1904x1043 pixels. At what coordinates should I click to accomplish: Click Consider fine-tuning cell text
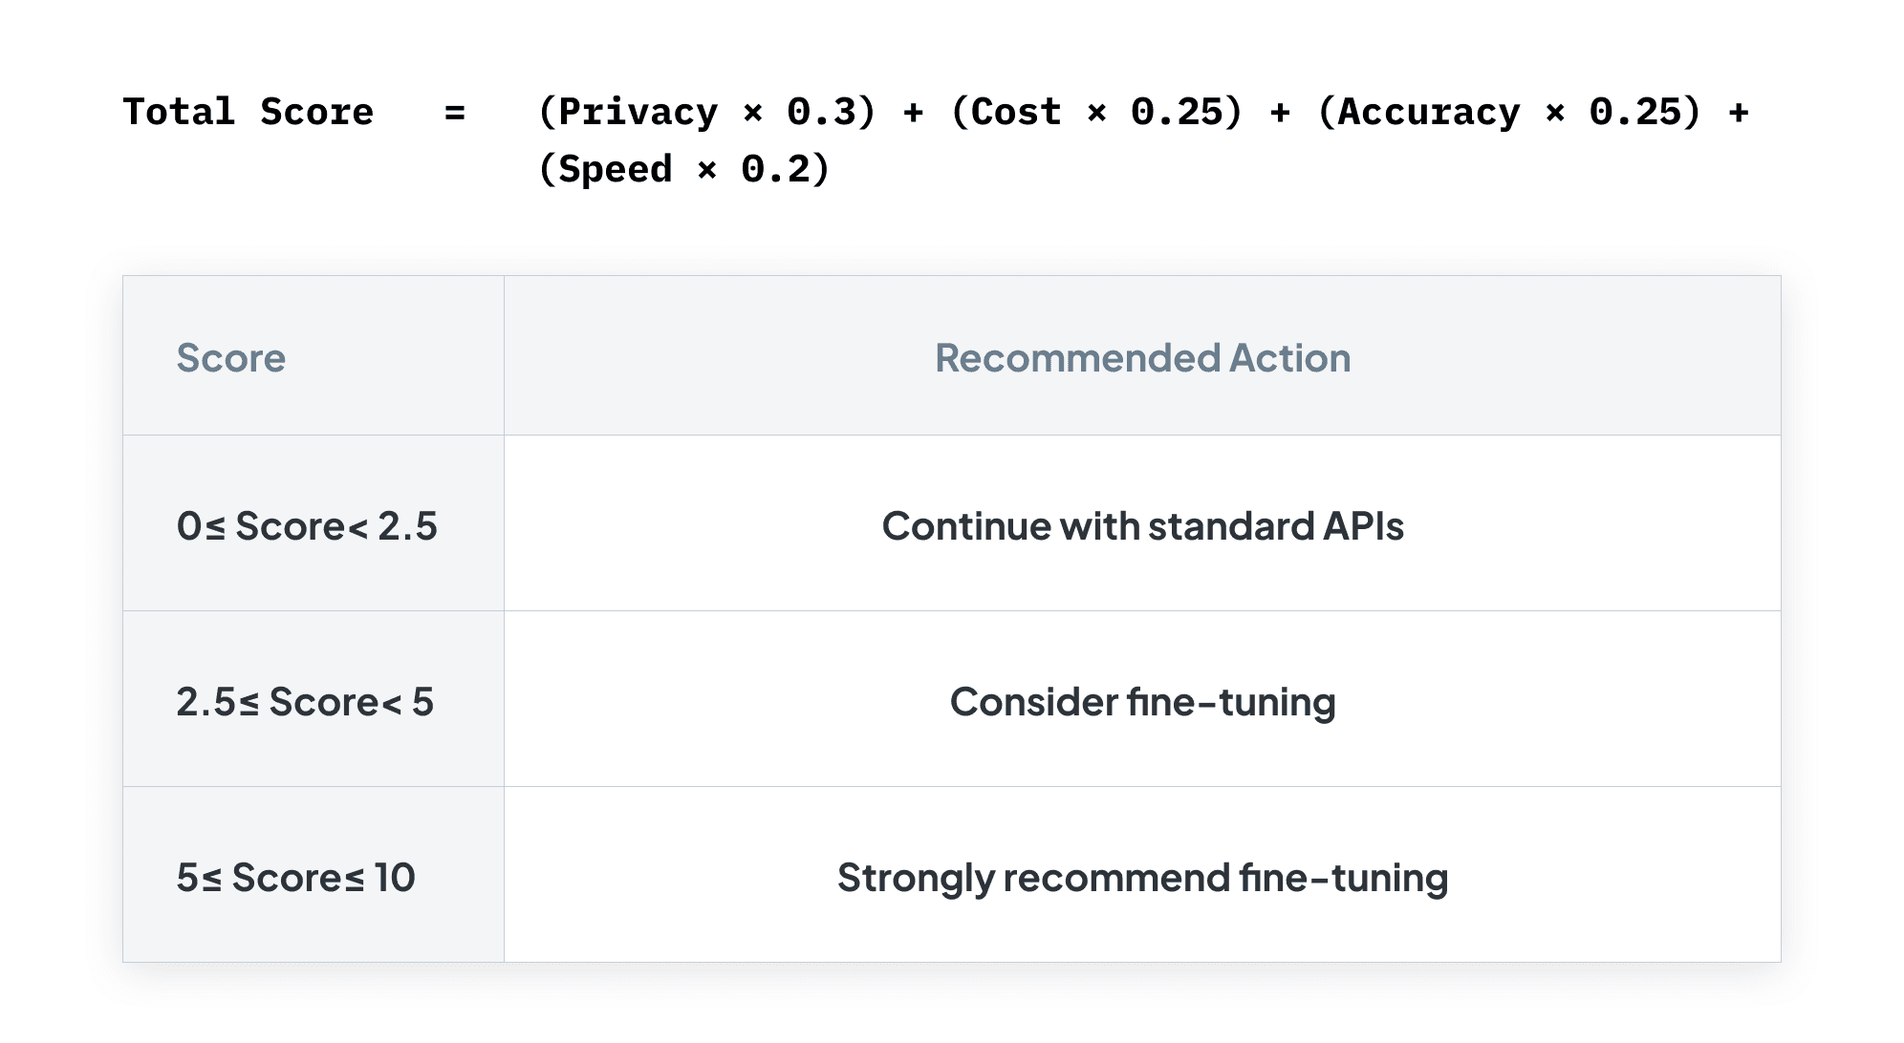point(1142,701)
